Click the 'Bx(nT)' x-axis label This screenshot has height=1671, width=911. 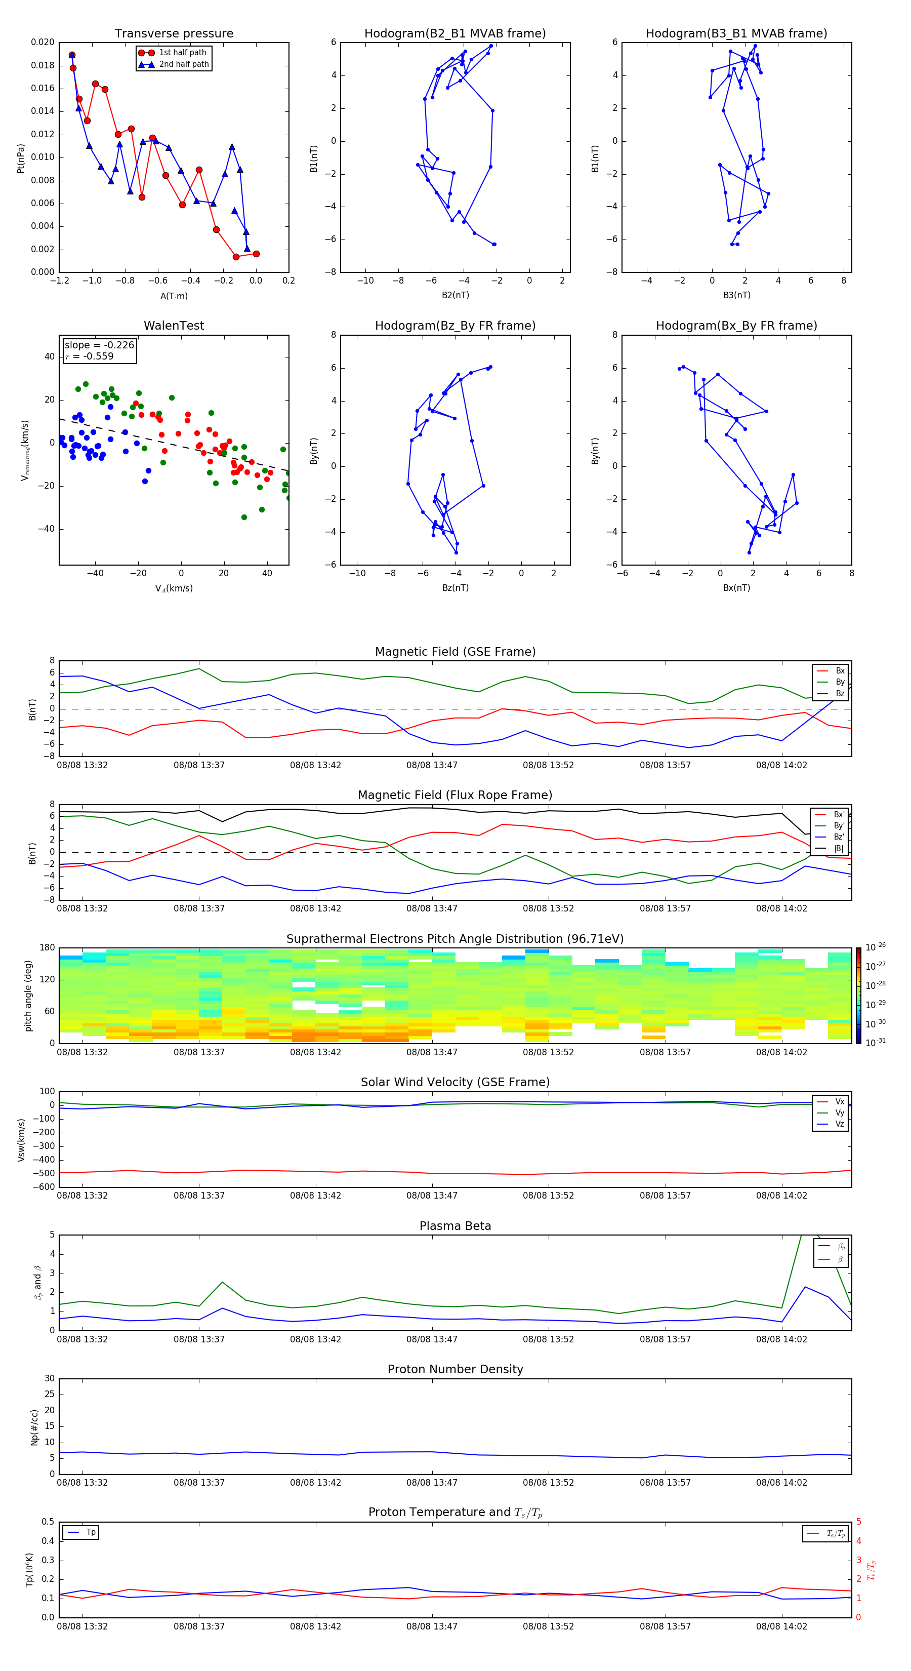(x=736, y=588)
